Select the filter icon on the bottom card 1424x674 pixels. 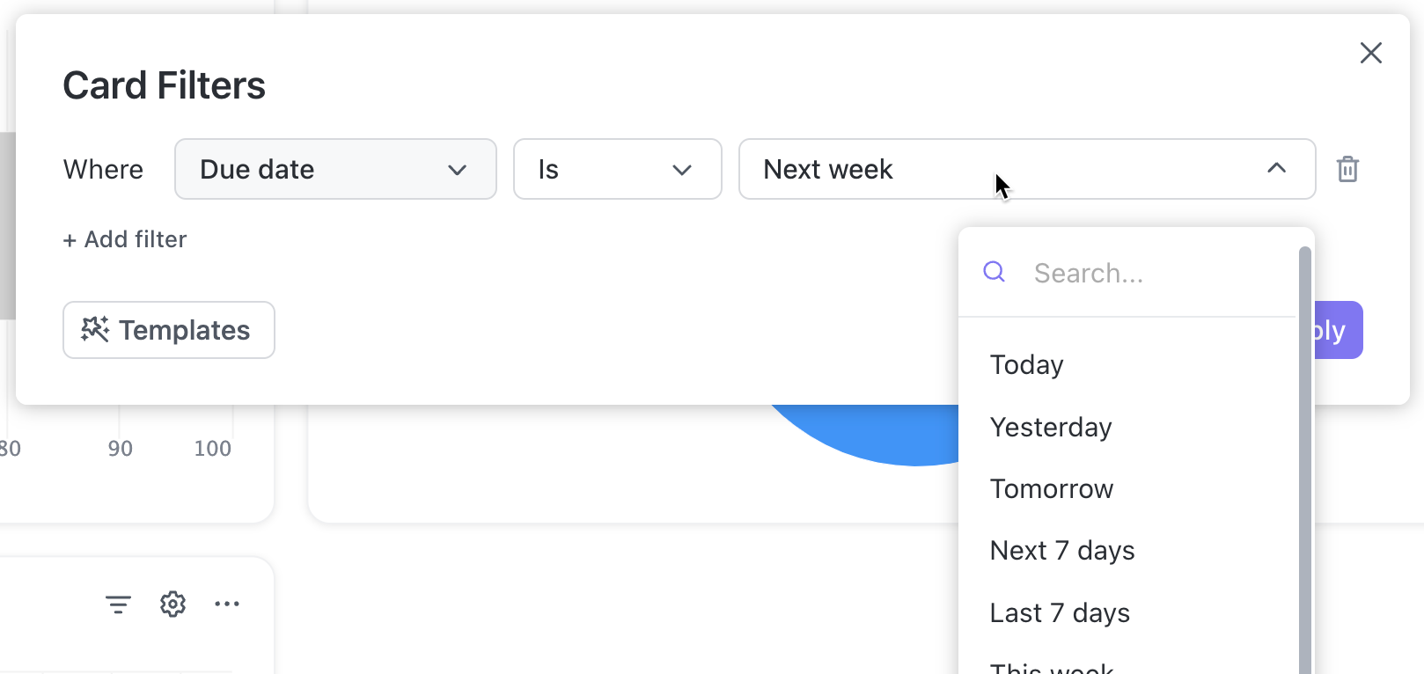click(119, 604)
